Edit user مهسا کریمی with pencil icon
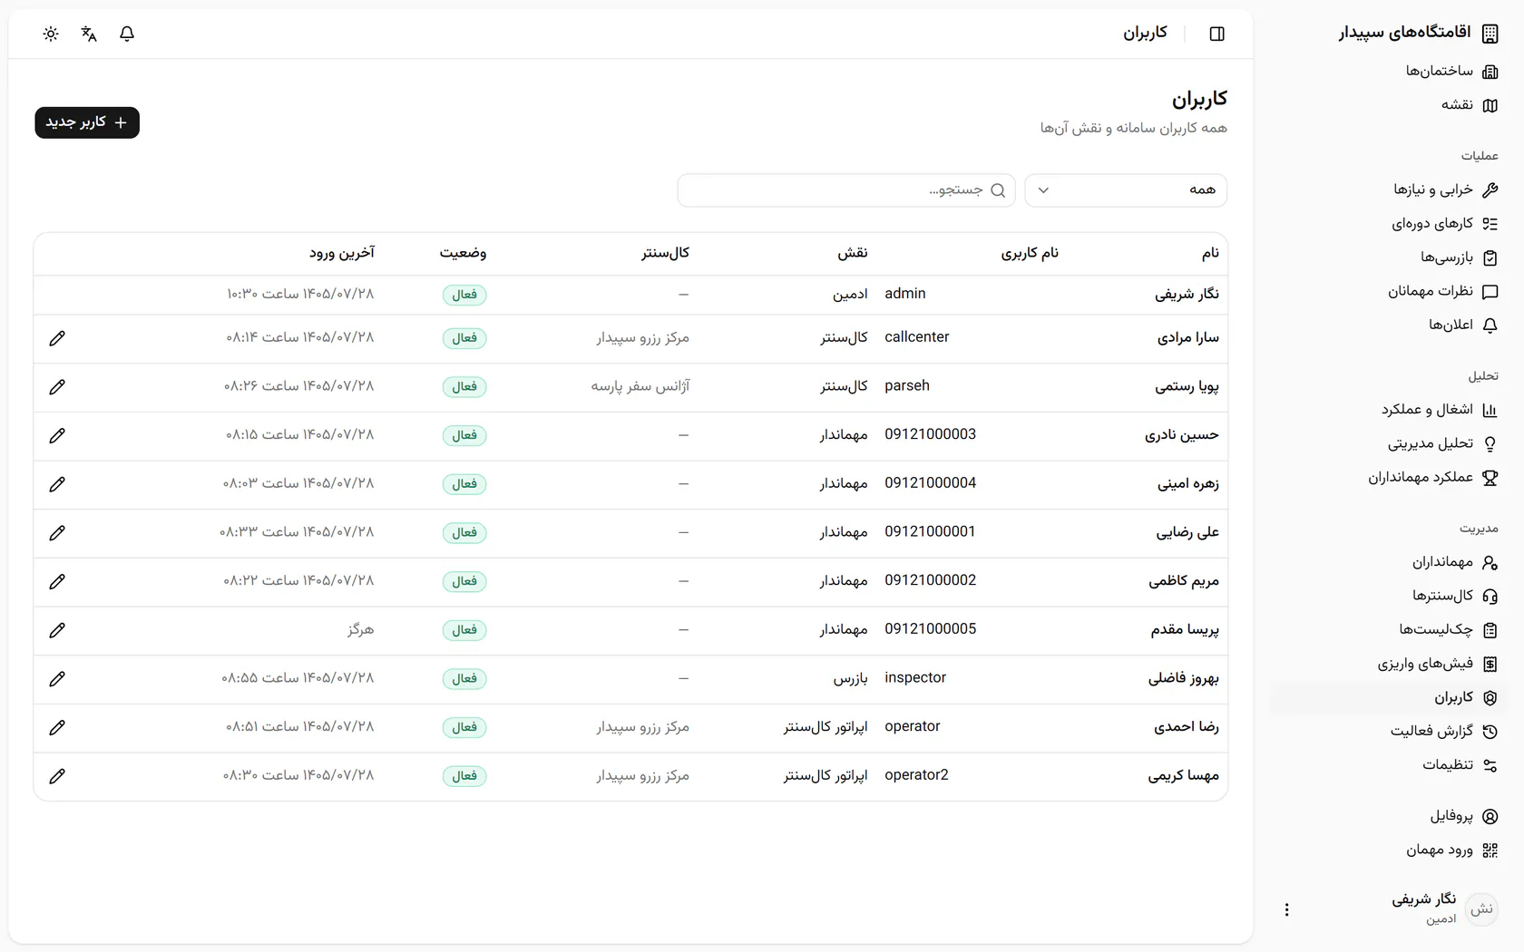The image size is (1524, 952). [x=57, y=776]
